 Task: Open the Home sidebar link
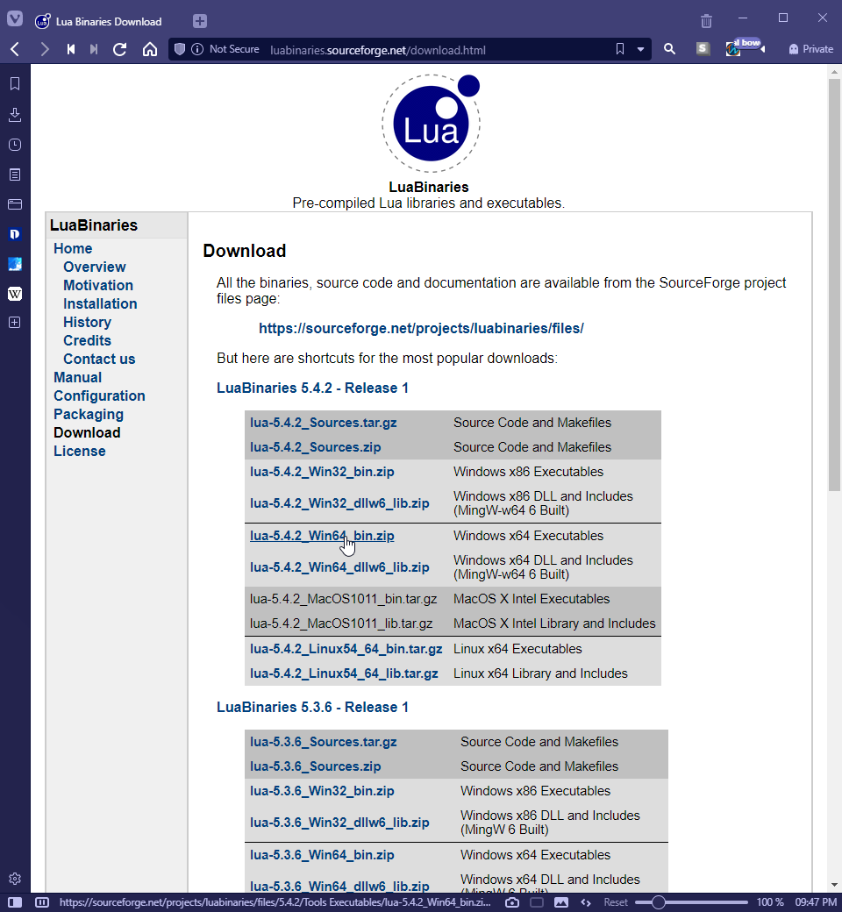73,248
